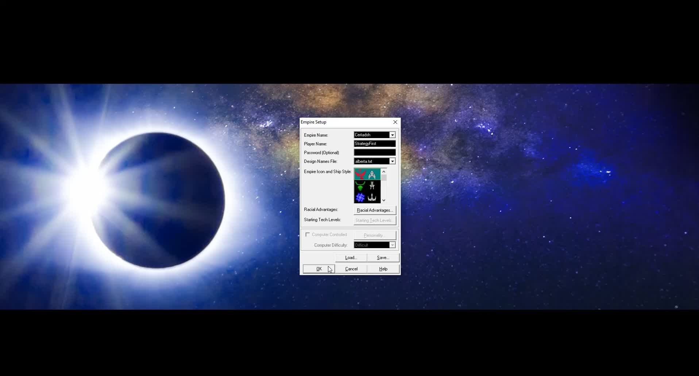699x376 pixels.
Task: Pick the ship style beside the green icon
Action: pos(372,186)
